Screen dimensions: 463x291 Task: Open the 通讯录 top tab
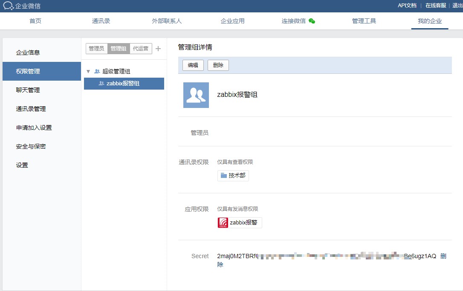(x=101, y=21)
